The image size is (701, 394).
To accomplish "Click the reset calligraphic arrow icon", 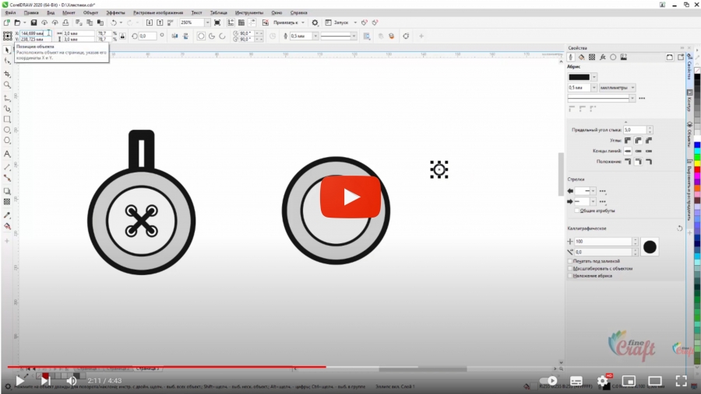I will (x=679, y=228).
